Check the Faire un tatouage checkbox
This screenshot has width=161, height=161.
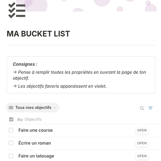tap(11, 156)
